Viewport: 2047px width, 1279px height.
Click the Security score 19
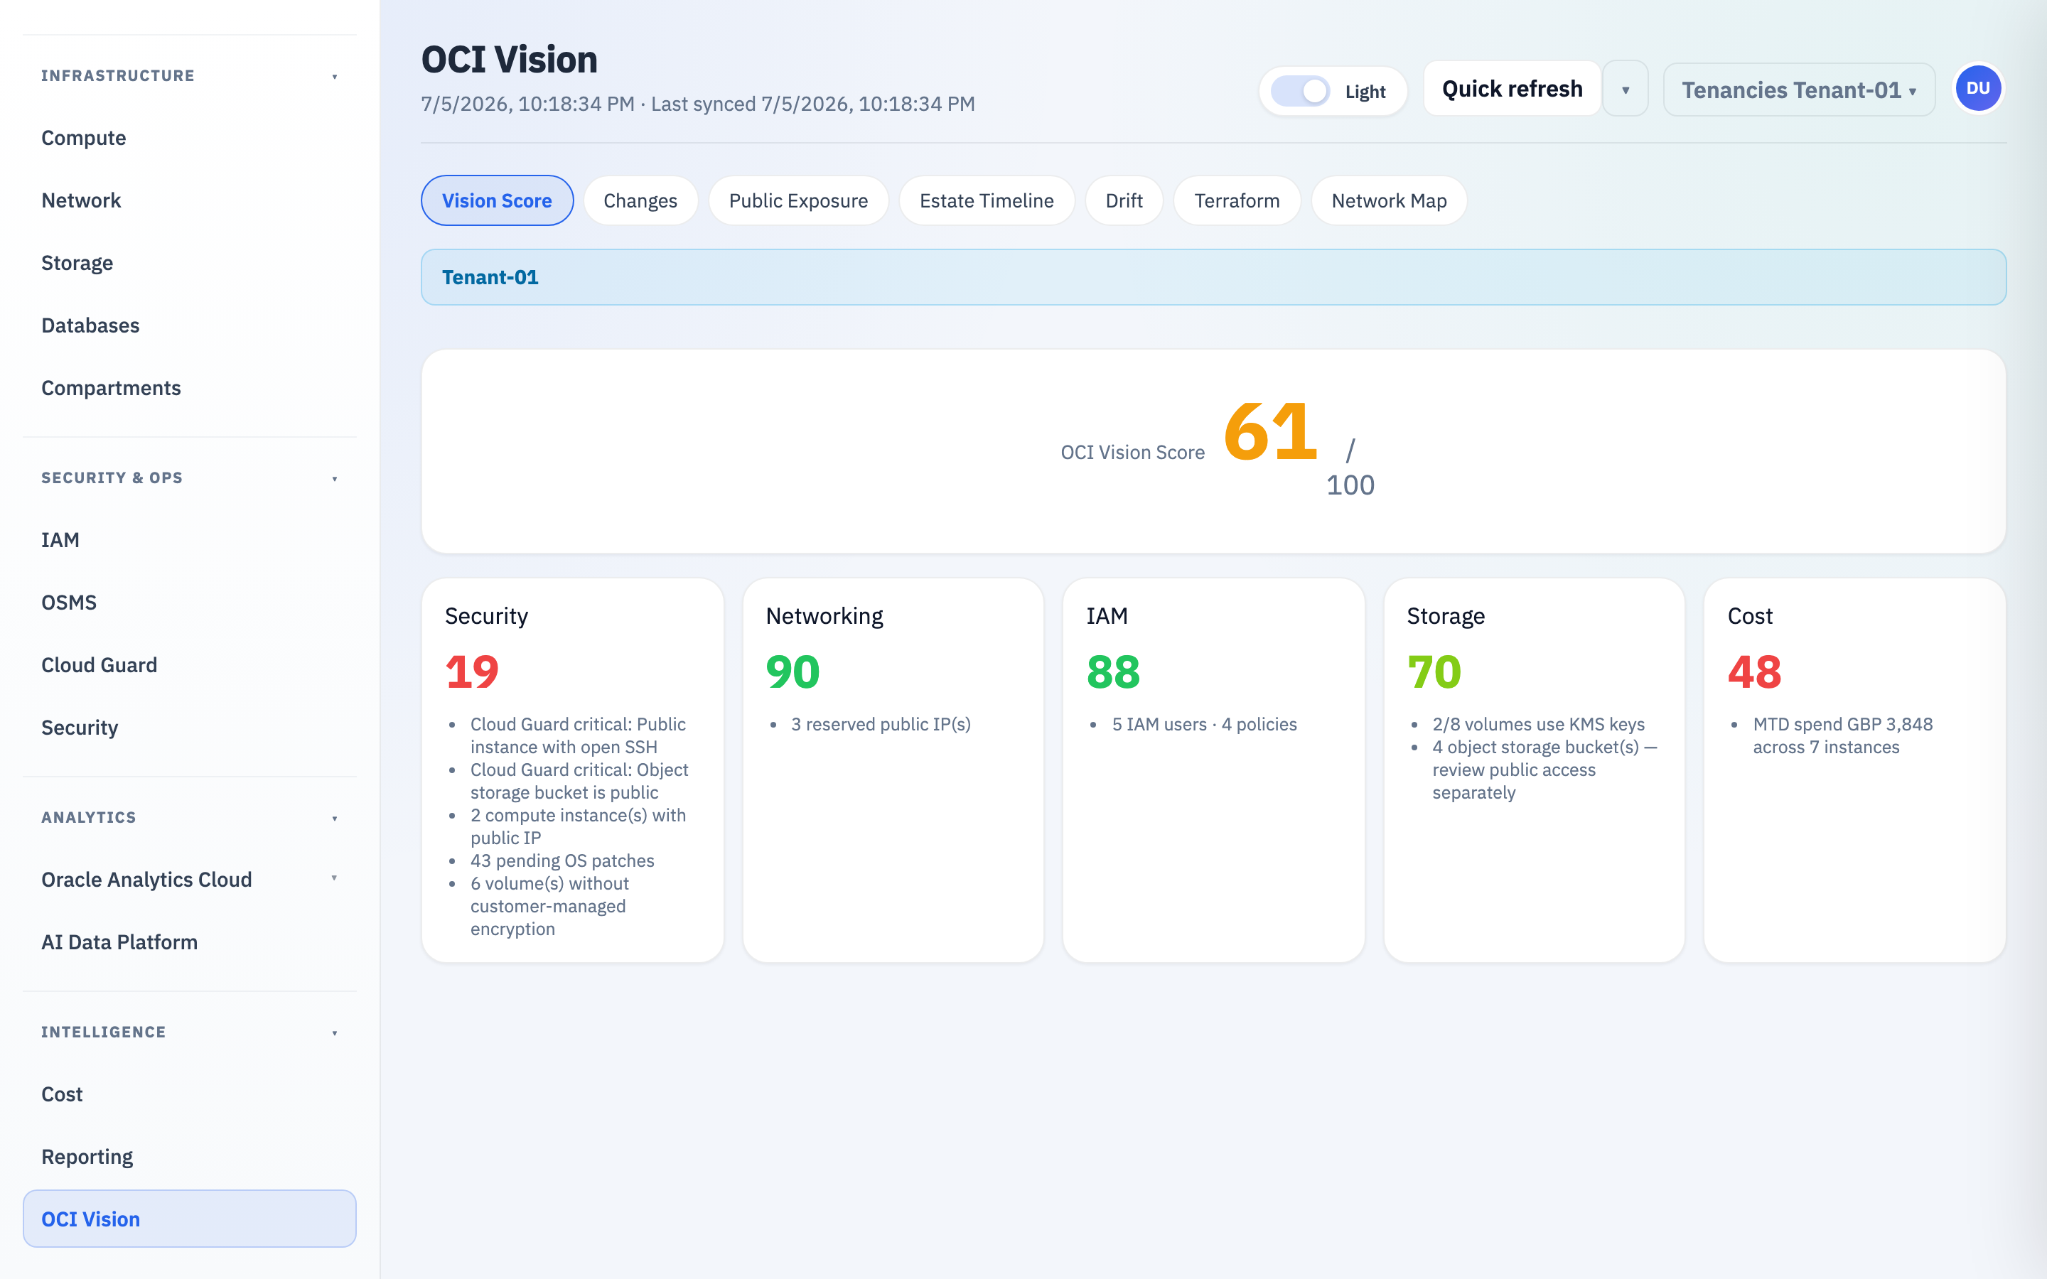(472, 672)
